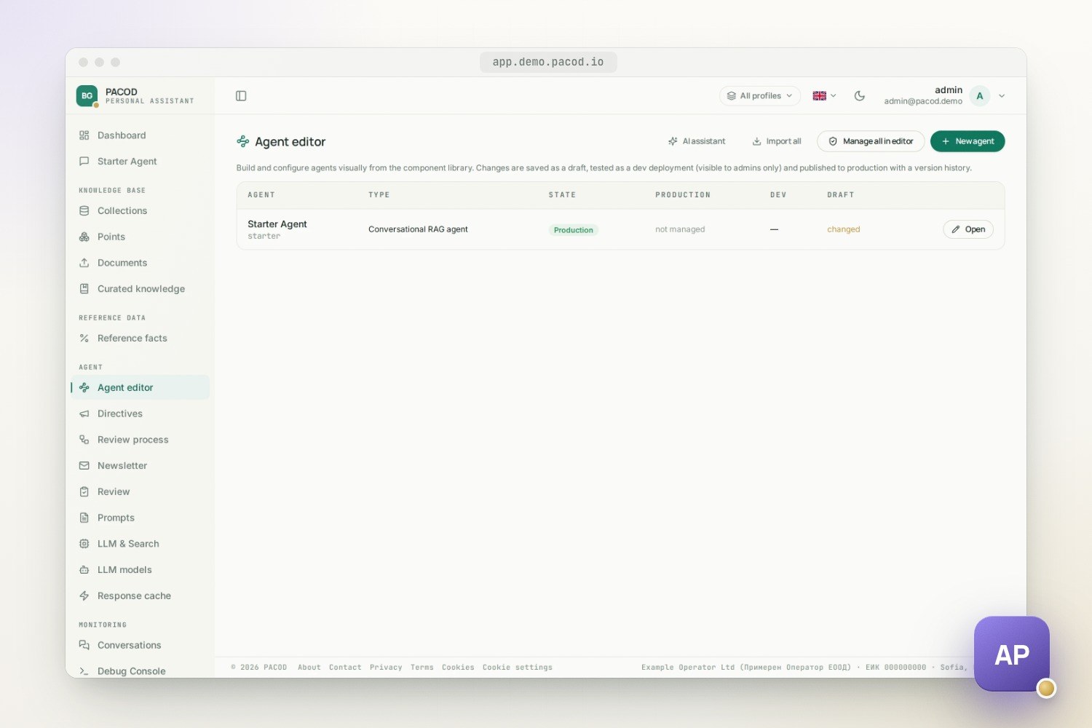Image resolution: width=1092 pixels, height=728 pixels.
Task: Open the Privacy footer link
Action: coord(386,668)
